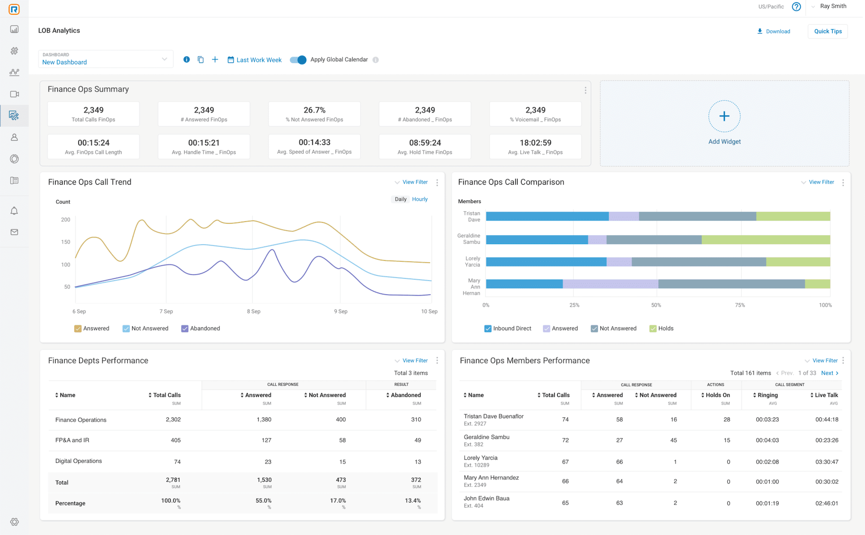Toggle the Apply Global Calendar switch
The height and width of the screenshot is (535, 865).
[298, 59]
